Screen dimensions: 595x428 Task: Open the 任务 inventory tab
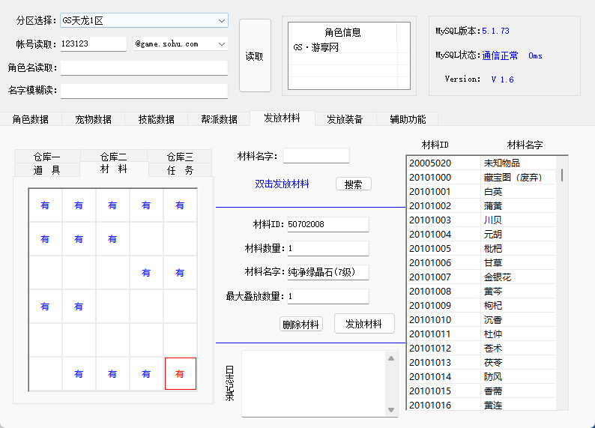tap(180, 170)
